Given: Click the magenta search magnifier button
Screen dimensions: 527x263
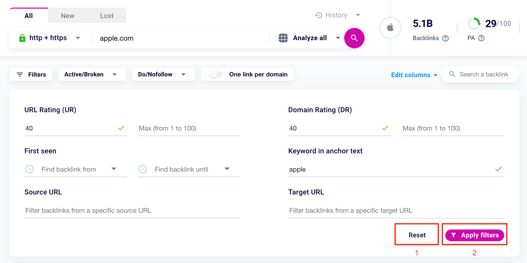Looking at the screenshot, I should [354, 38].
